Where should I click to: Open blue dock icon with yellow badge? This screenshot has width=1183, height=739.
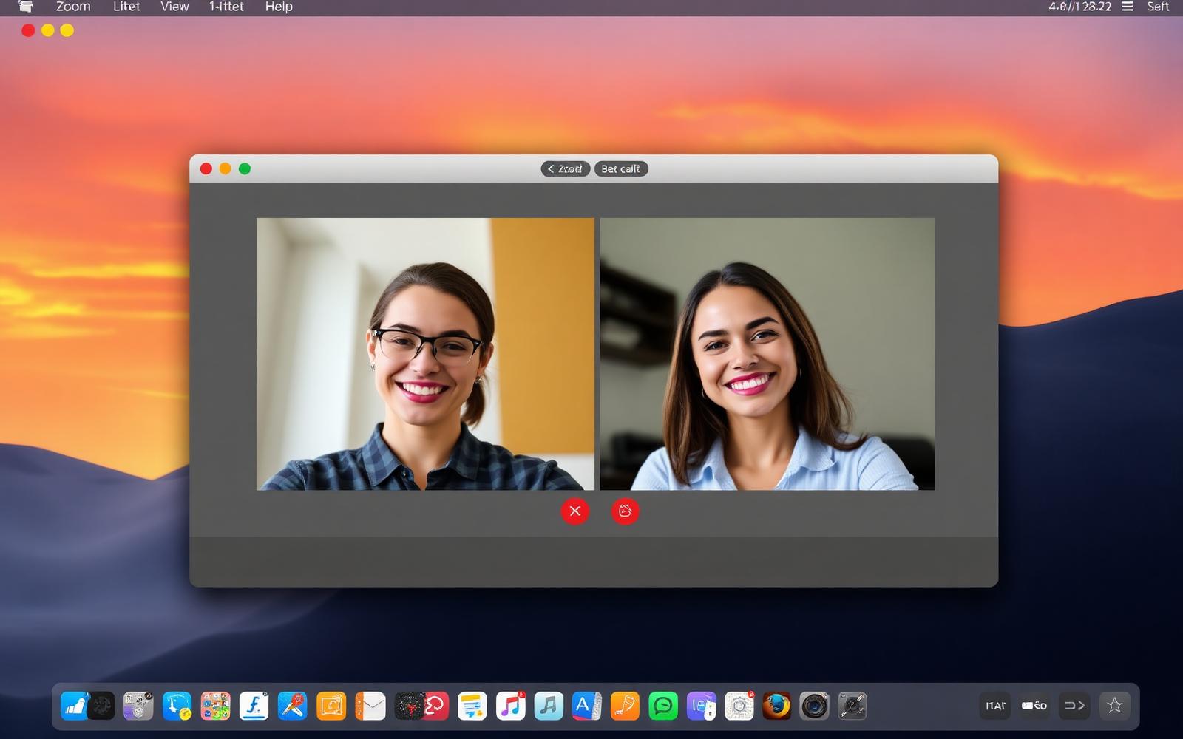(177, 706)
